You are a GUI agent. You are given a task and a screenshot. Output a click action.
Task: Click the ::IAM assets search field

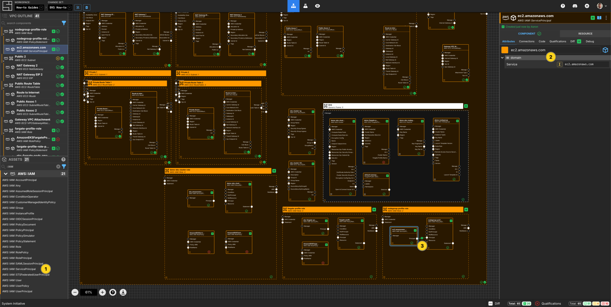point(31,166)
